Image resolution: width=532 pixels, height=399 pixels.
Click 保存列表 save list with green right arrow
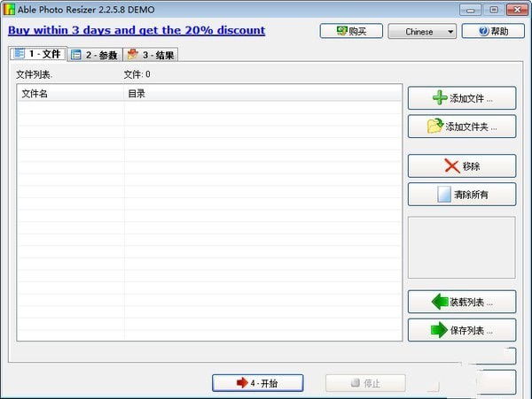tap(462, 330)
